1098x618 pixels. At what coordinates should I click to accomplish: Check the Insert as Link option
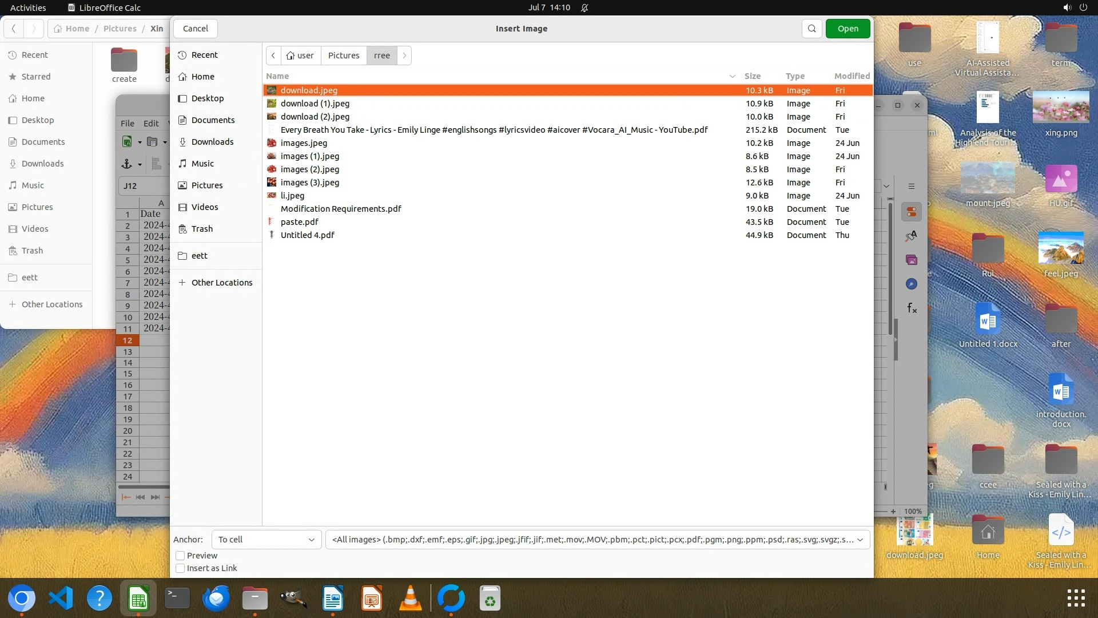click(180, 568)
